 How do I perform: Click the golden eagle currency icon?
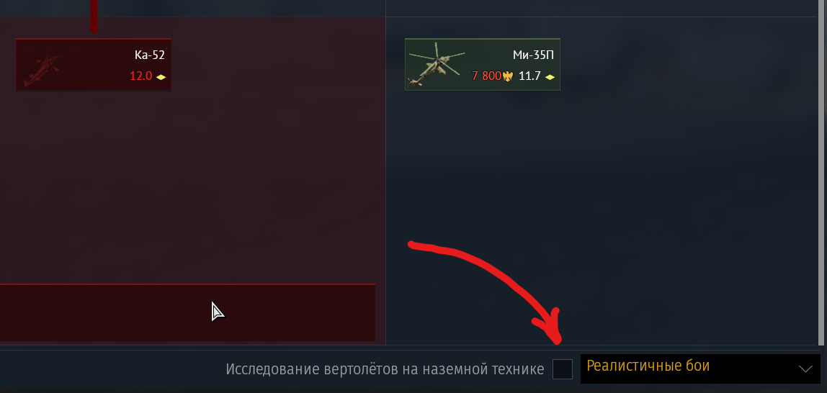pyautogui.click(x=508, y=76)
